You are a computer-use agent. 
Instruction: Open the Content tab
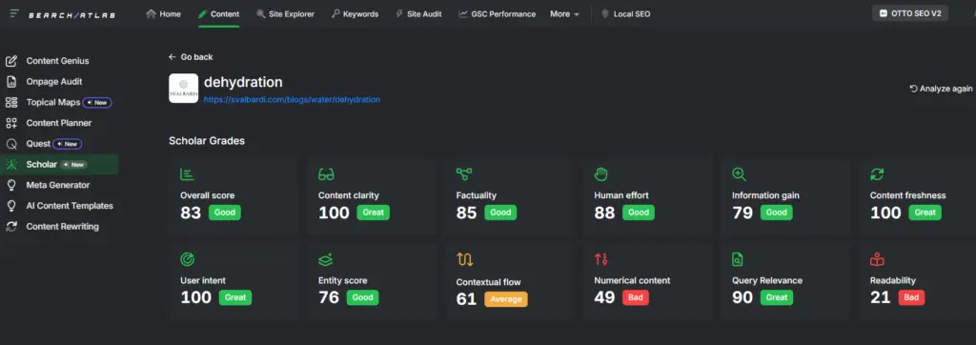218,13
